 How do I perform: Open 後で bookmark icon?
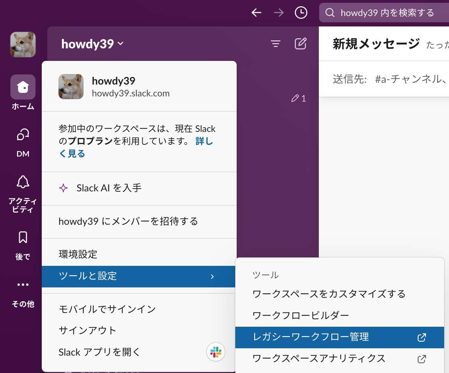pyautogui.click(x=23, y=237)
